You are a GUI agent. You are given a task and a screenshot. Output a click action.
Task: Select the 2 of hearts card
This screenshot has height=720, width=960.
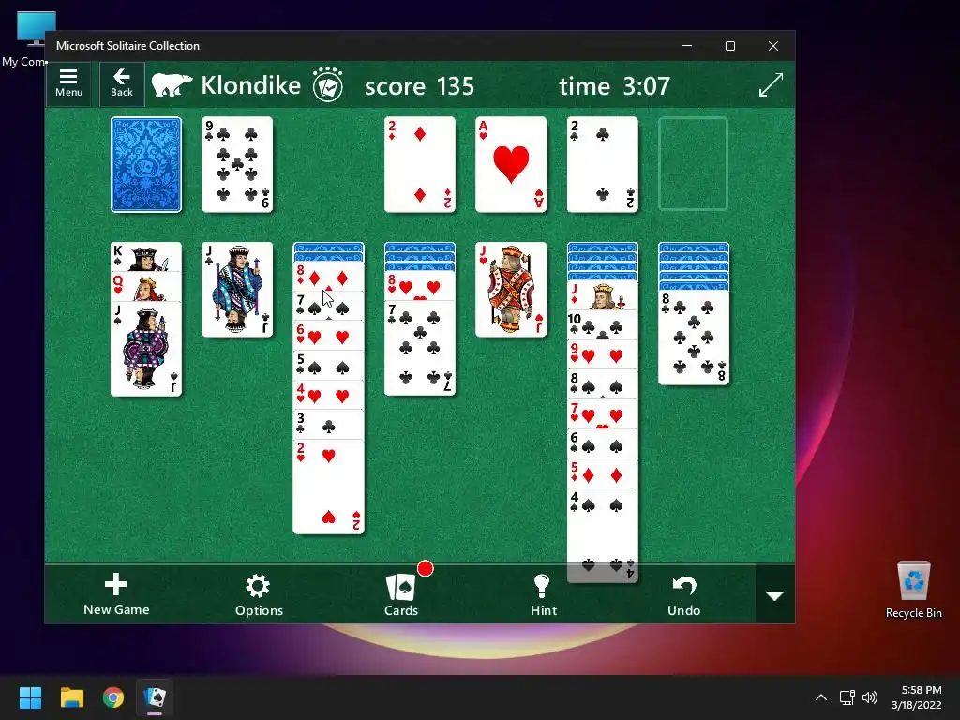click(x=329, y=487)
